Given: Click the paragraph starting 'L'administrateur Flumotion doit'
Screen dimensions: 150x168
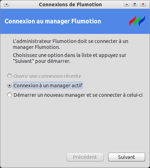Looking at the screenshot, I should tap(70, 44).
